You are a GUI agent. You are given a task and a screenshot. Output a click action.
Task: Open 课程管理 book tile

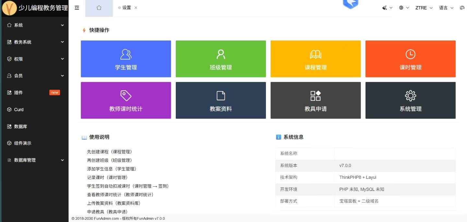(316, 59)
